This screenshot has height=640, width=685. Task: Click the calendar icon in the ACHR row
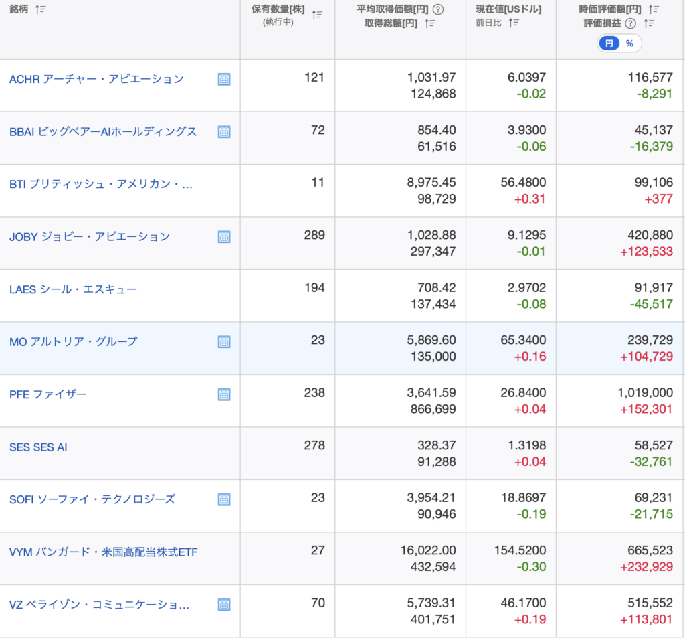224,79
